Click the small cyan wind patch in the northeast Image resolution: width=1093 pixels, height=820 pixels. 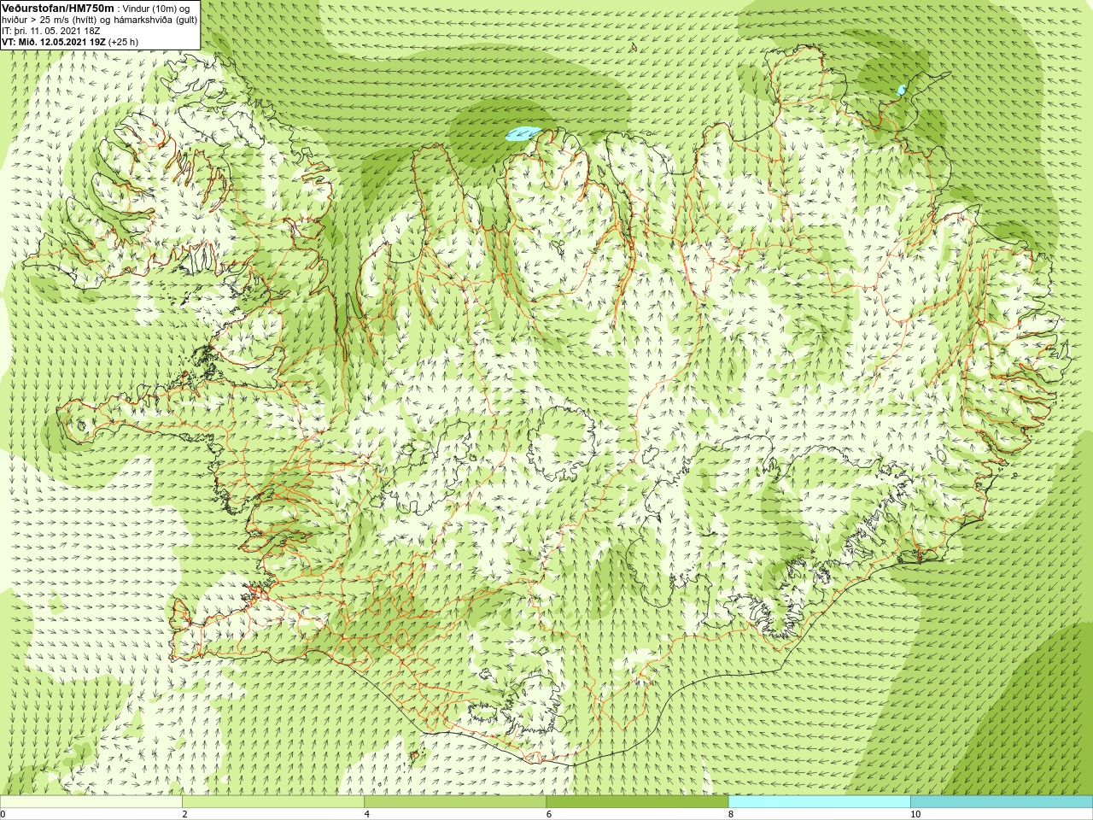click(x=901, y=90)
